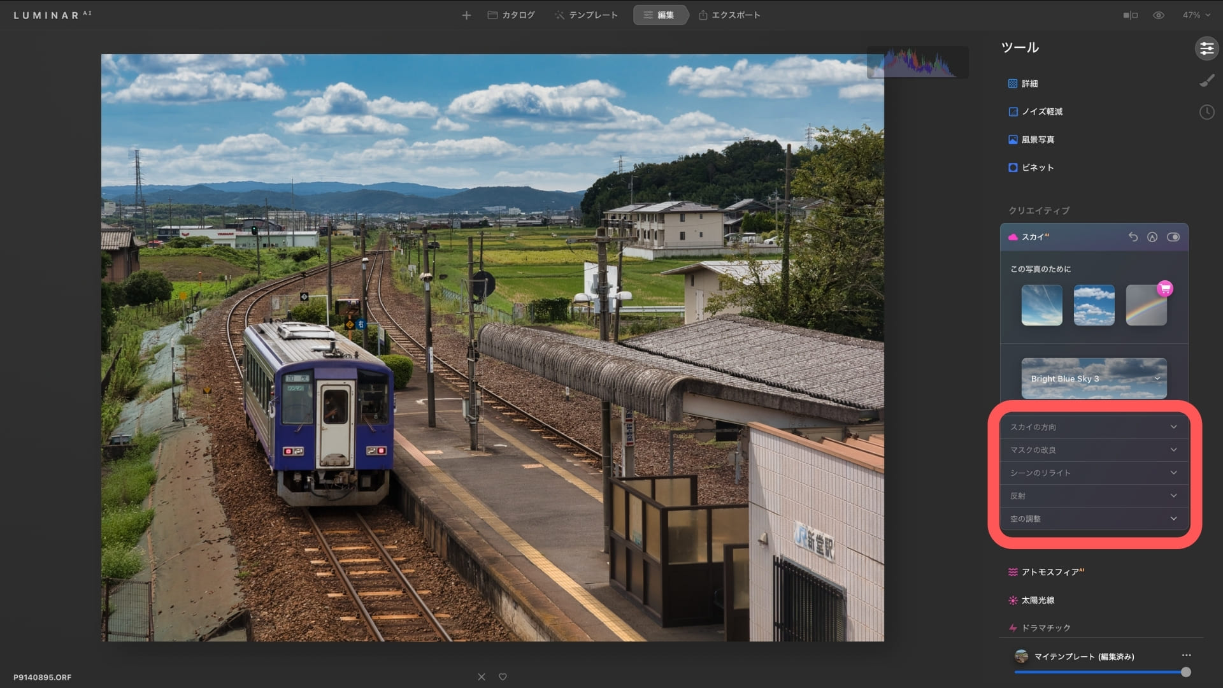Expand the スカイの方向 section
Viewport: 1223px width, 688px height.
1093,427
